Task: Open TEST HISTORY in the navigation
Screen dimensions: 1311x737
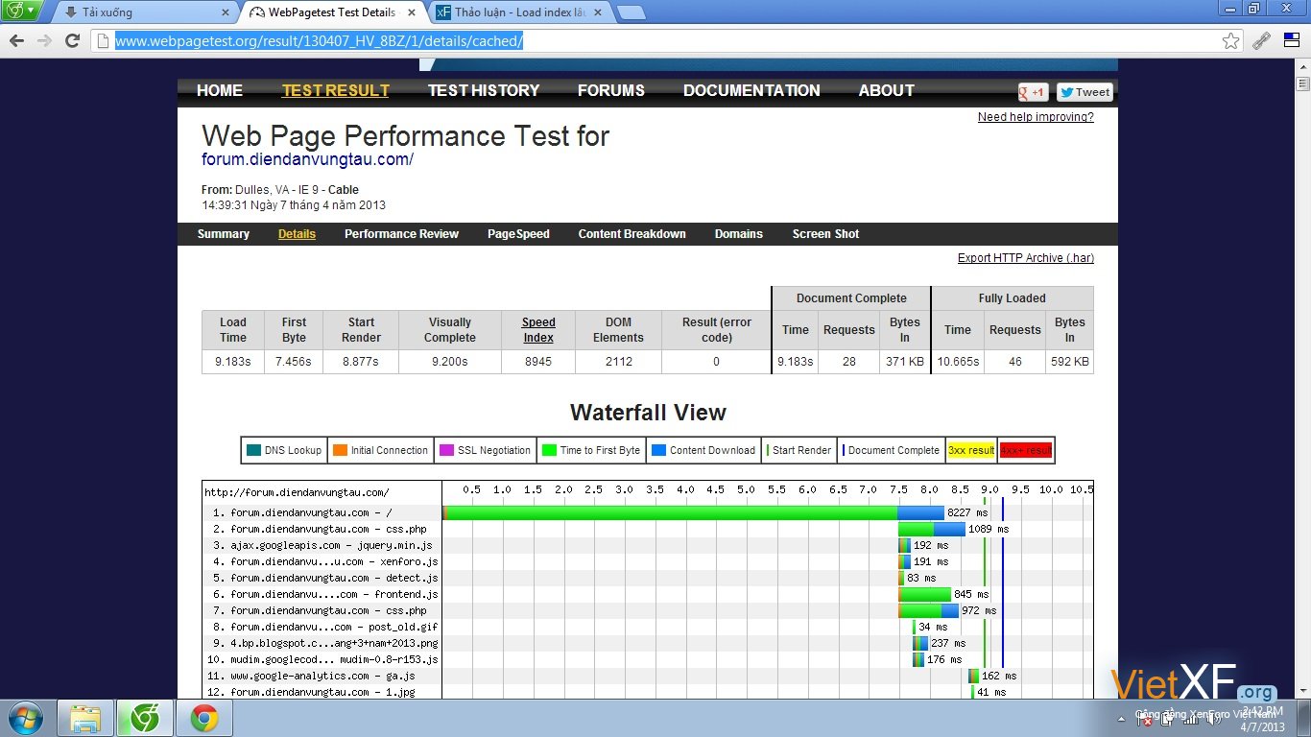Action: click(484, 90)
